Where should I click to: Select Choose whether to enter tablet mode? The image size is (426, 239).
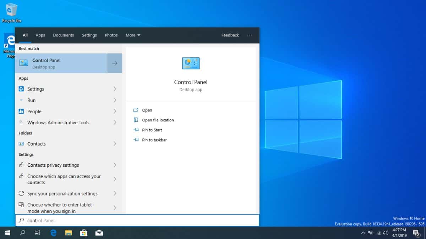pos(69,208)
